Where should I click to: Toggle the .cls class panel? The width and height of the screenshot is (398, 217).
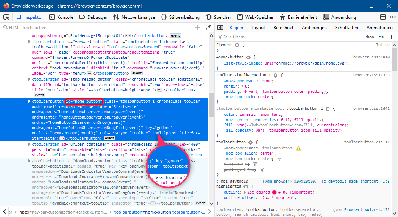pyautogui.click(x=381, y=37)
